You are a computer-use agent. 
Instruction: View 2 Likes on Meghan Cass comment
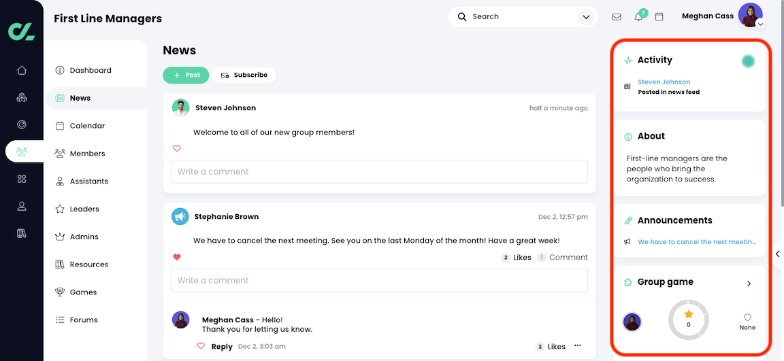551,347
